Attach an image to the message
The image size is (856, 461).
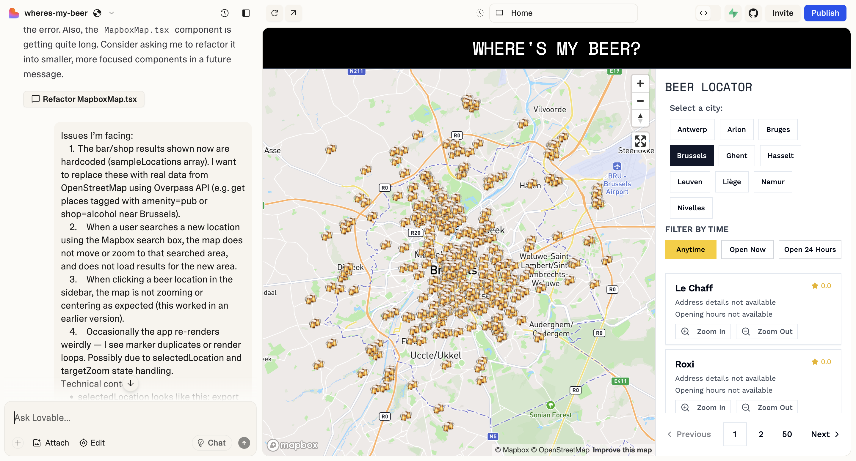[x=51, y=442]
